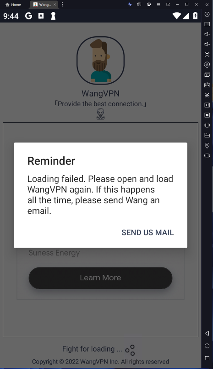Open the shared folder icon
The height and width of the screenshot is (369, 213).
click(x=207, y=135)
